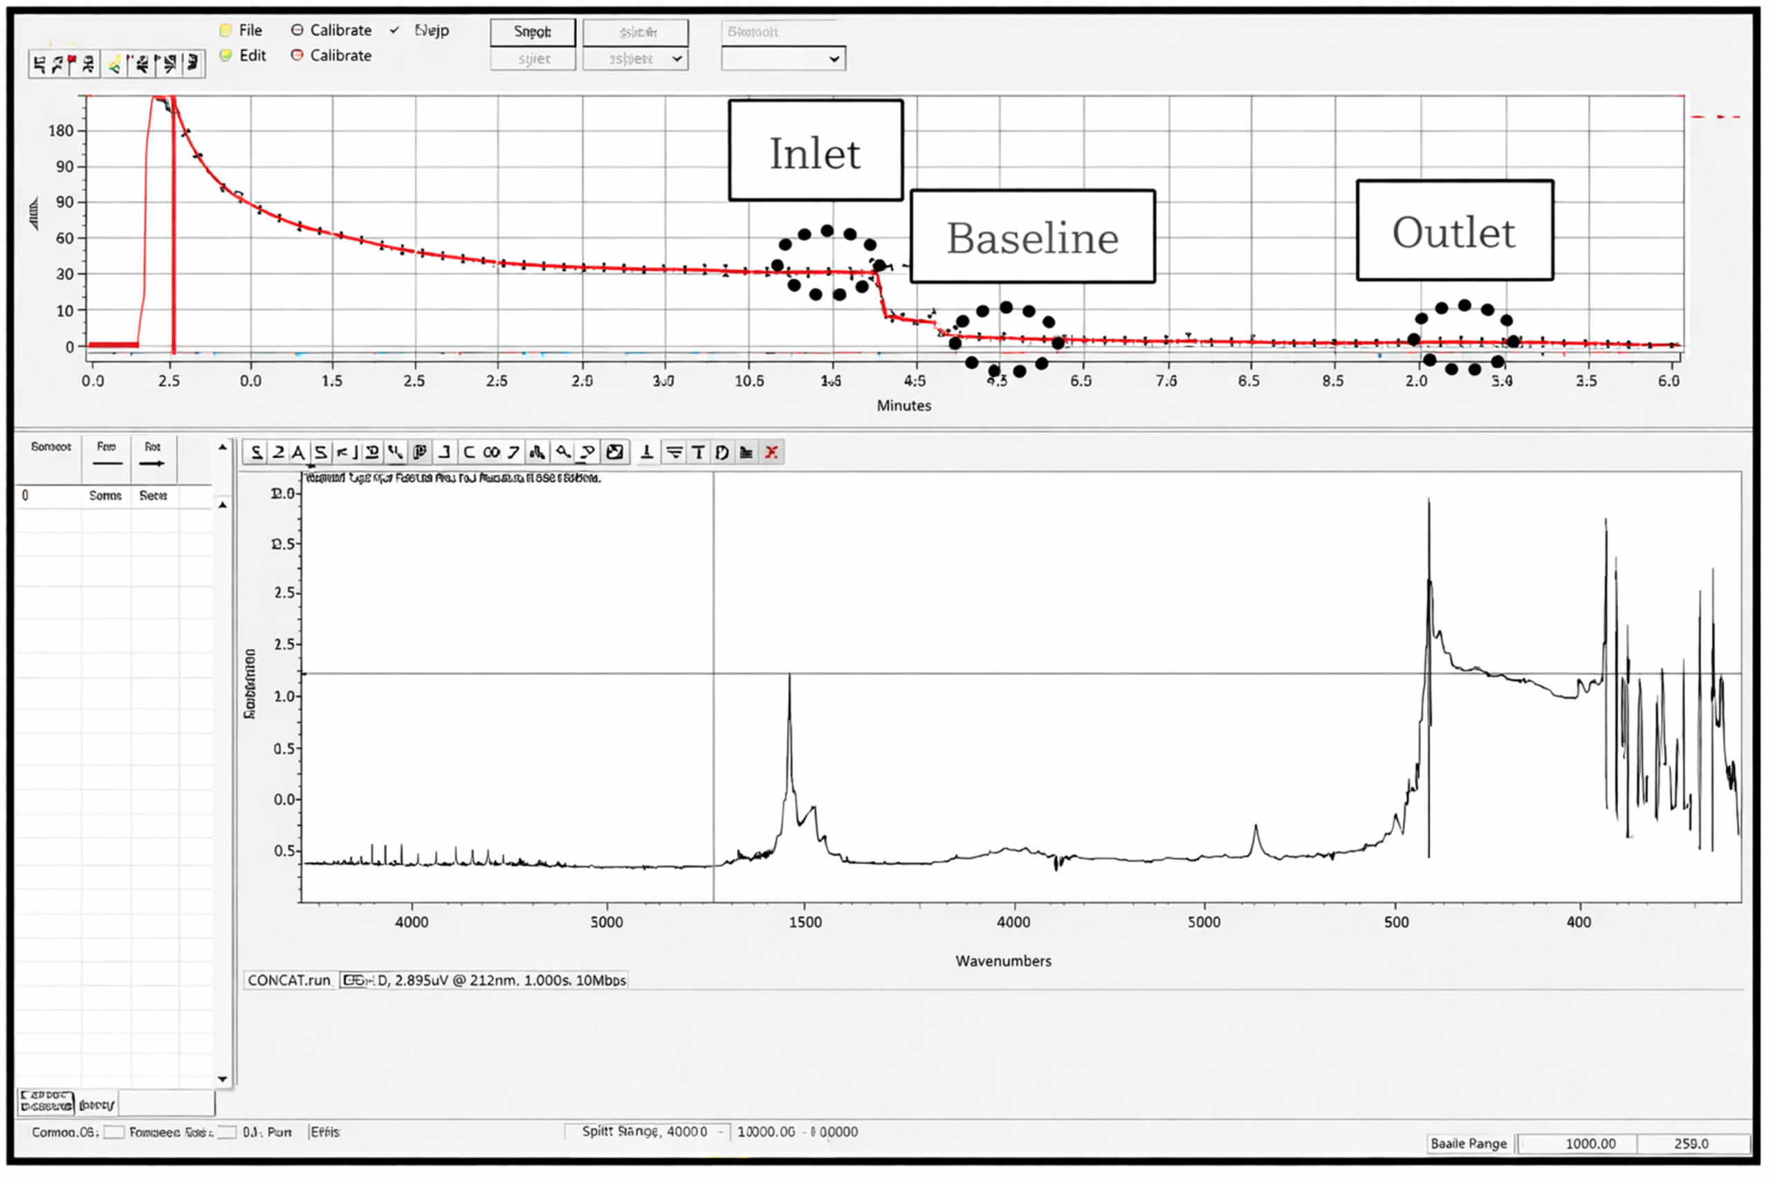
Task: Click the funnel-shaped lines icon in spectrum toolbar
Action: 675,452
